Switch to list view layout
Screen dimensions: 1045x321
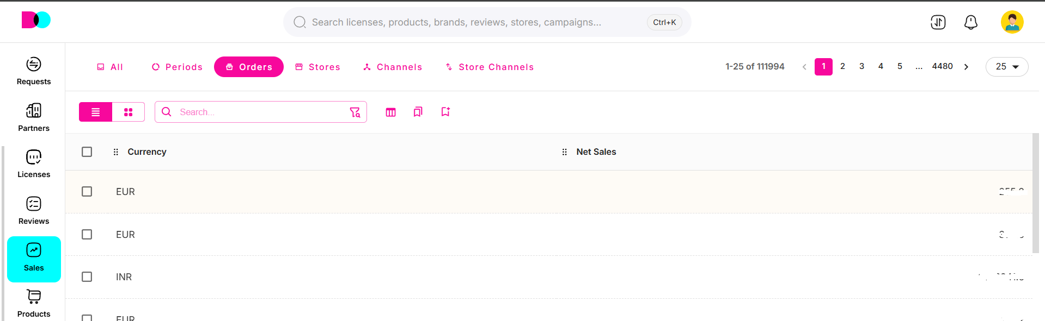95,112
